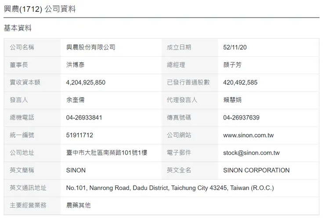Viewport: 325px width, 218px height.
Task: Click the 實收資本額 label
Action: click(25, 82)
